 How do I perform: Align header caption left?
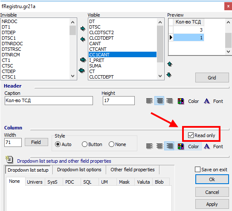pos(149,101)
